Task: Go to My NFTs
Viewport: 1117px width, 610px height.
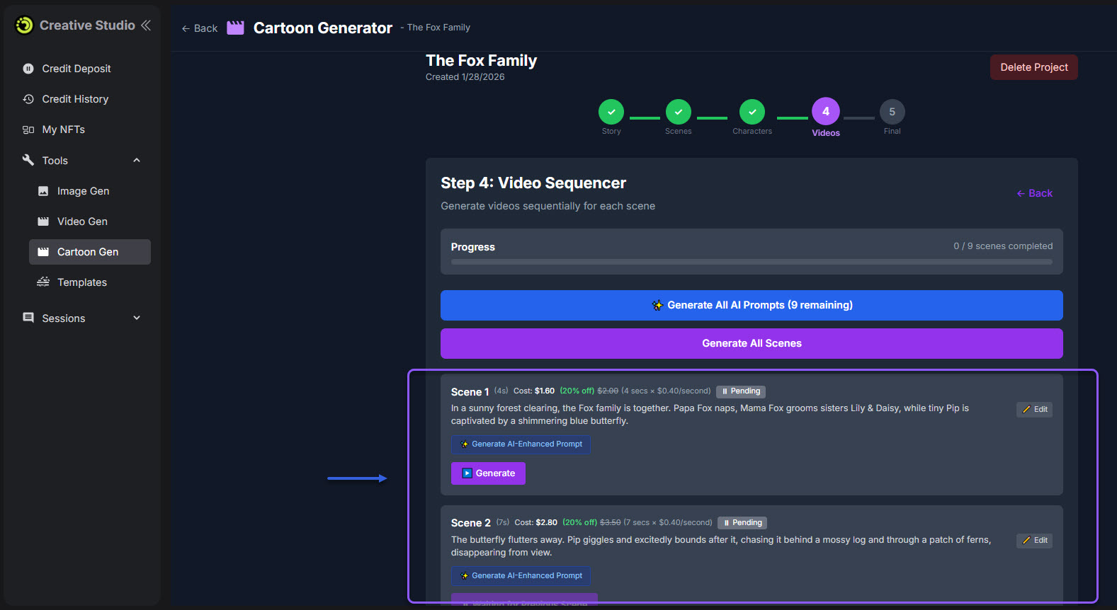Action: coord(63,130)
